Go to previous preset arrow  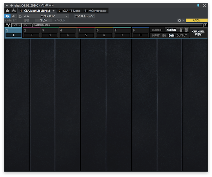pyautogui.click(x=25, y=16)
